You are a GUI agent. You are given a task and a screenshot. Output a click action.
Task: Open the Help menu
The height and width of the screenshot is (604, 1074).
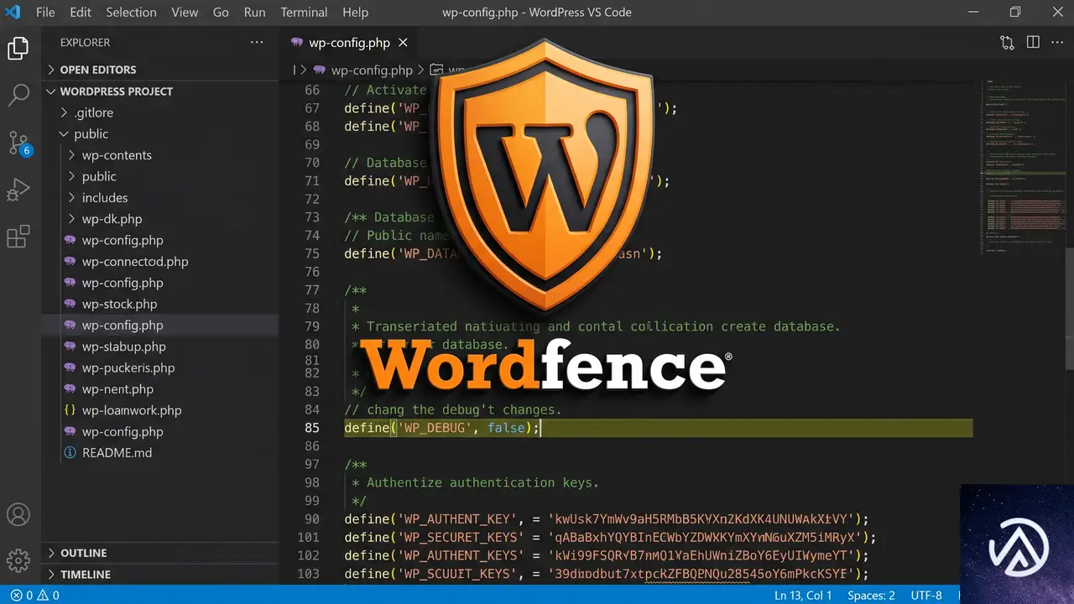[x=355, y=13]
